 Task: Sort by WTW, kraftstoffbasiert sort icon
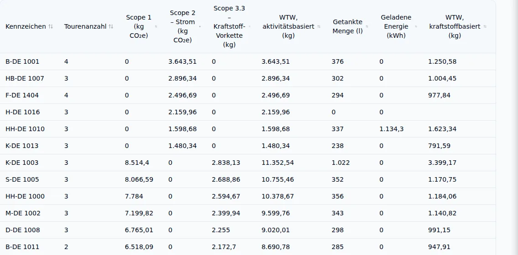pyautogui.click(x=485, y=27)
